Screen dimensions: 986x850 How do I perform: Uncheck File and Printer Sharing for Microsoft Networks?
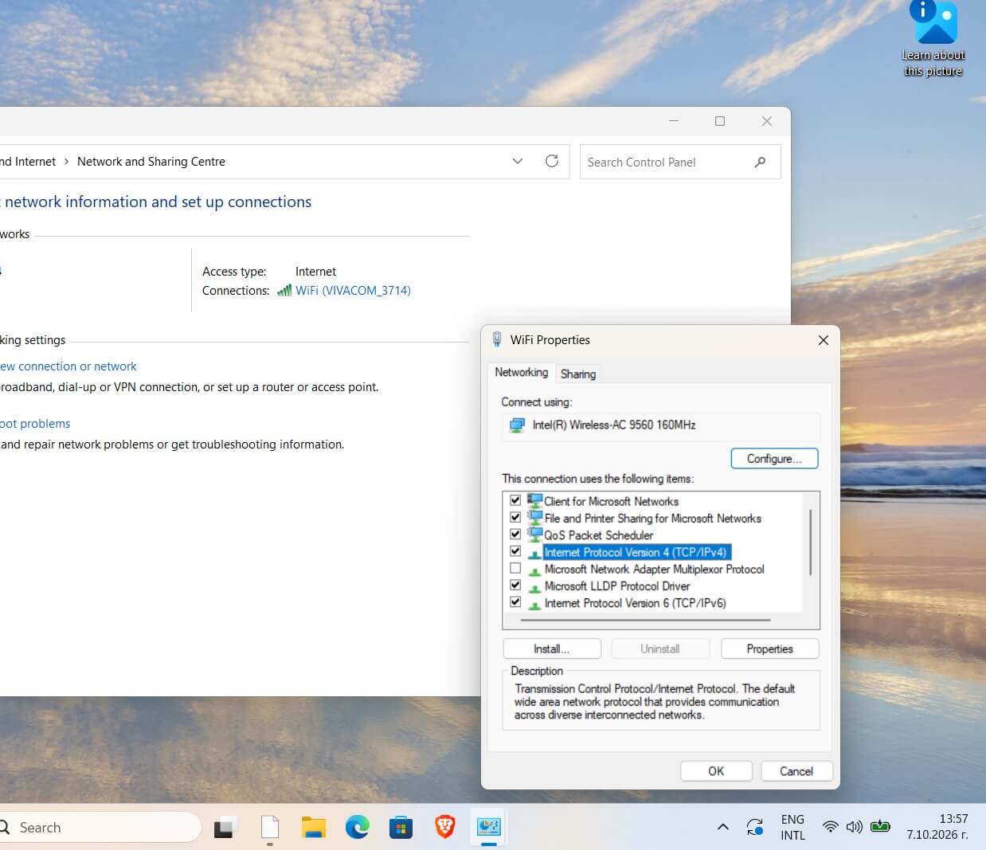[x=515, y=518]
